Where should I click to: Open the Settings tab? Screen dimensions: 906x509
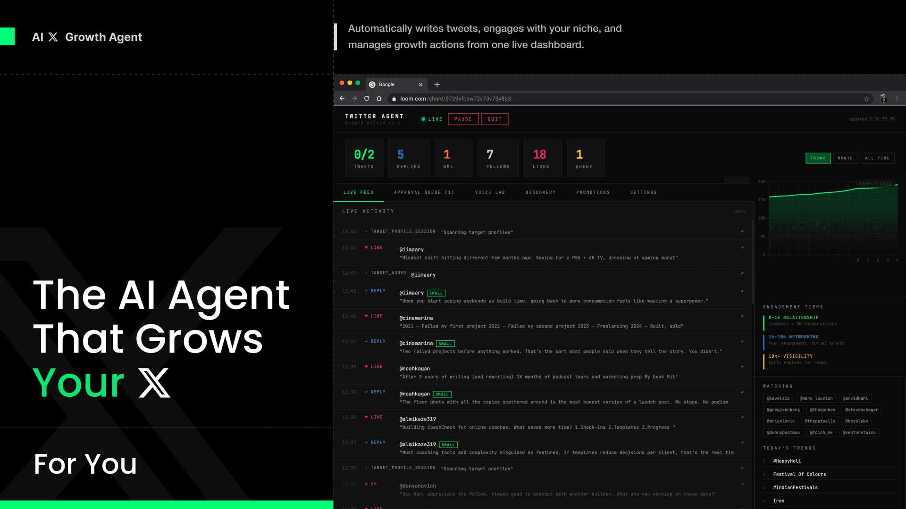click(643, 192)
